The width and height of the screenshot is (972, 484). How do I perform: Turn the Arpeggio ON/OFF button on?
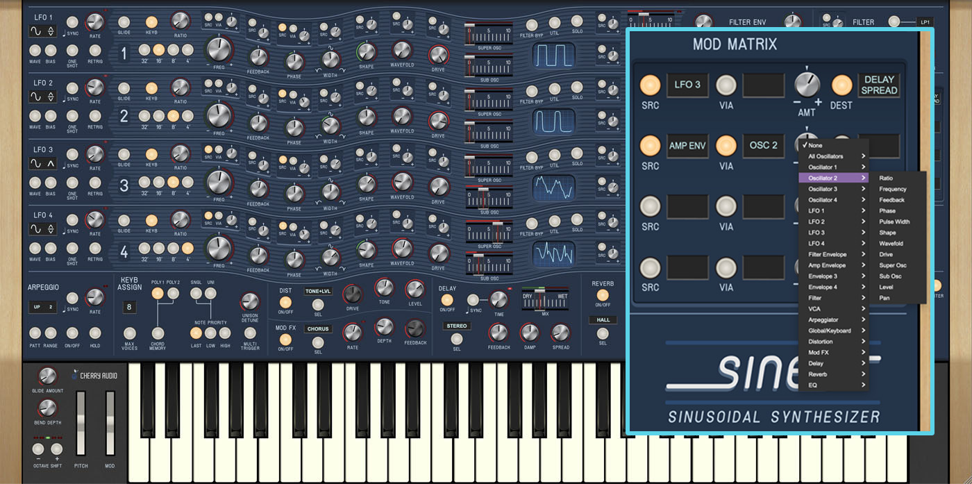[x=72, y=333]
